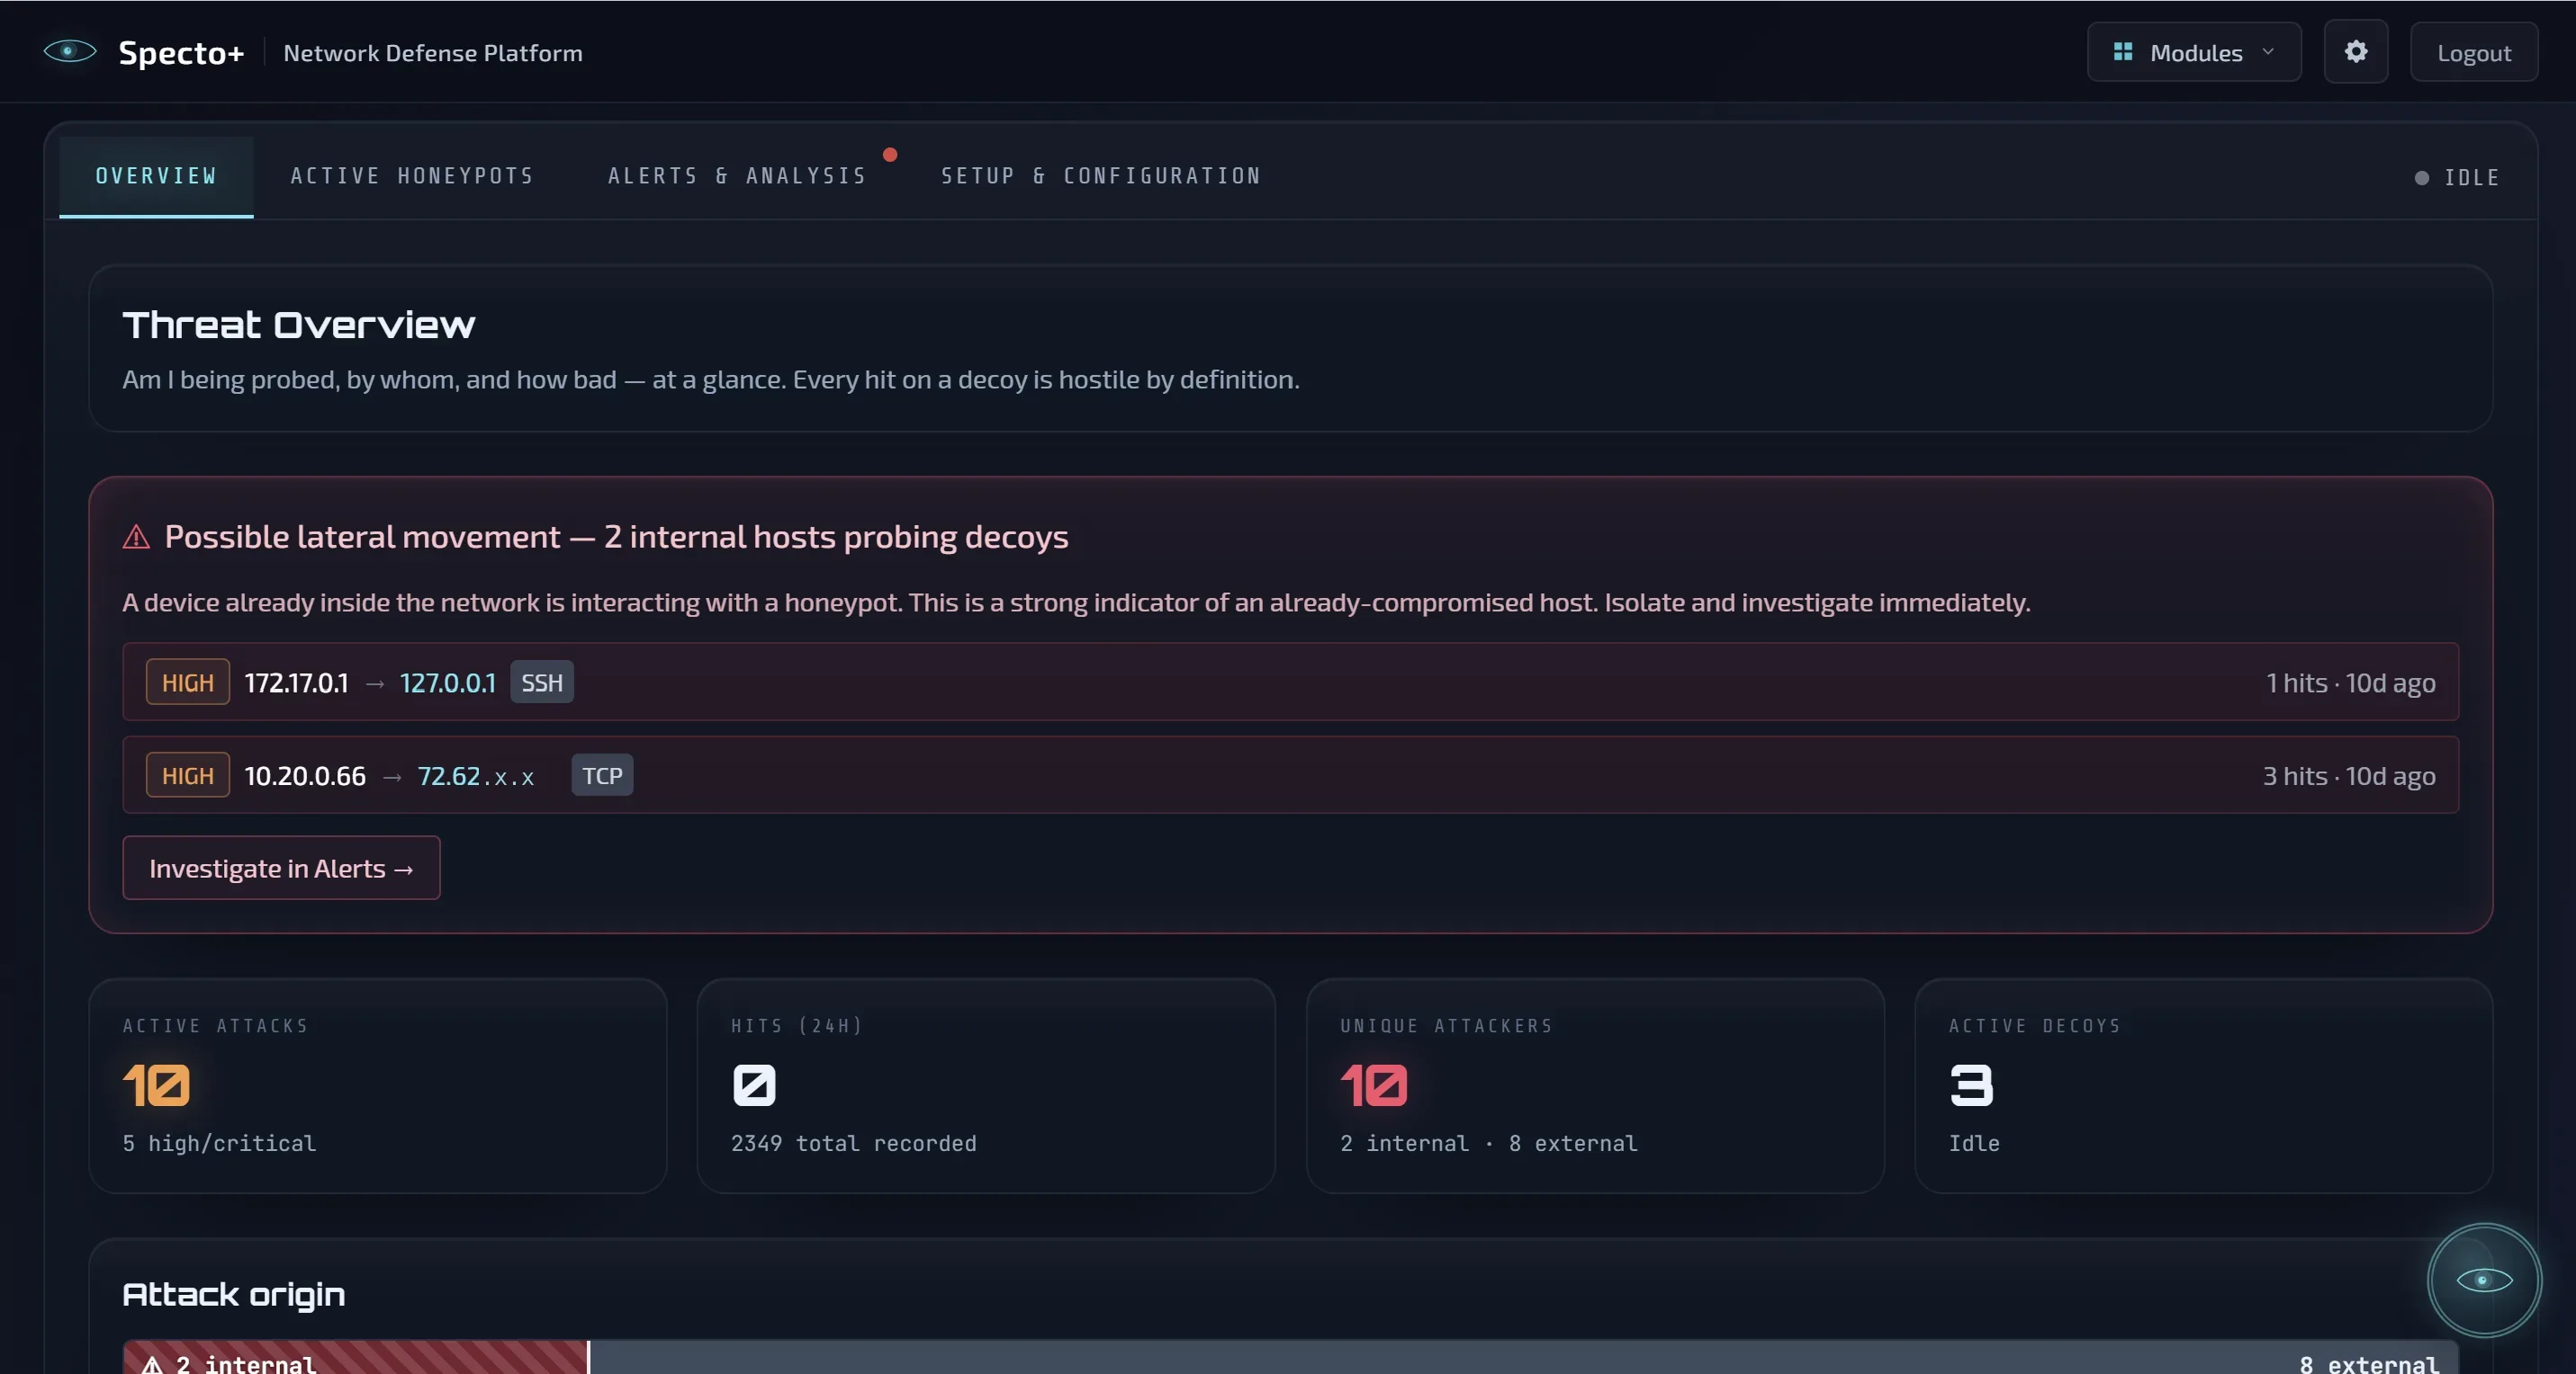Click the Logout button

point(2473,52)
